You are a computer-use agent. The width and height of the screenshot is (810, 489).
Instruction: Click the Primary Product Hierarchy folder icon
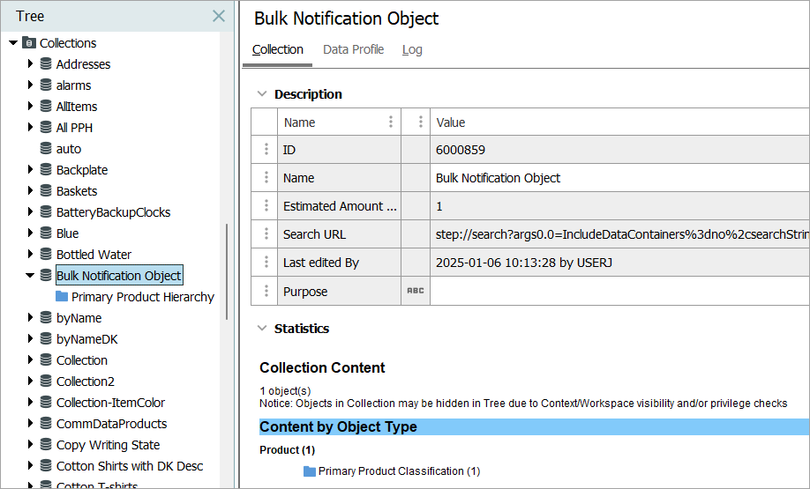[62, 297]
